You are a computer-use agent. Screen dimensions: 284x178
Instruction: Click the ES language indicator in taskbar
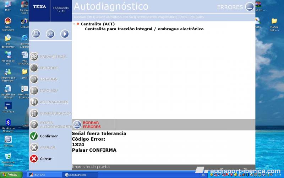(203, 175)
